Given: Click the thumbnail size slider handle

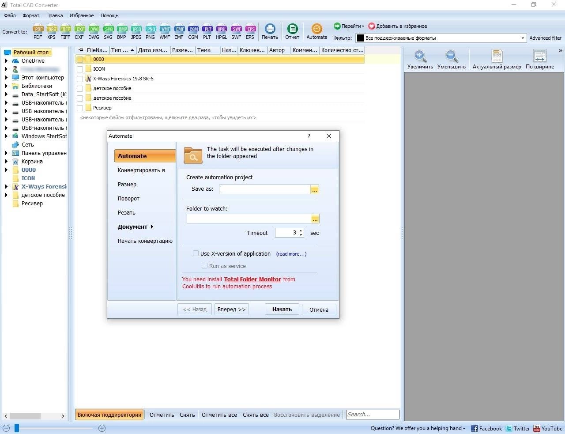Looking at the screenshot, I should [17, 428].
